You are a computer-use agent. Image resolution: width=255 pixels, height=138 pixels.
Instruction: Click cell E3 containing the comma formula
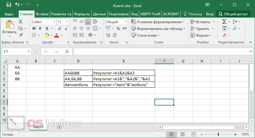coord(123,79)
